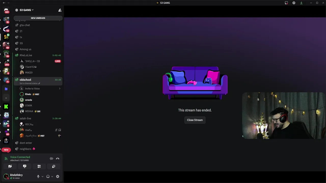Click the webcam video overlay thumbnail
Screen dimensions: 326x183
pyautogui.click(x=283, y=116)
